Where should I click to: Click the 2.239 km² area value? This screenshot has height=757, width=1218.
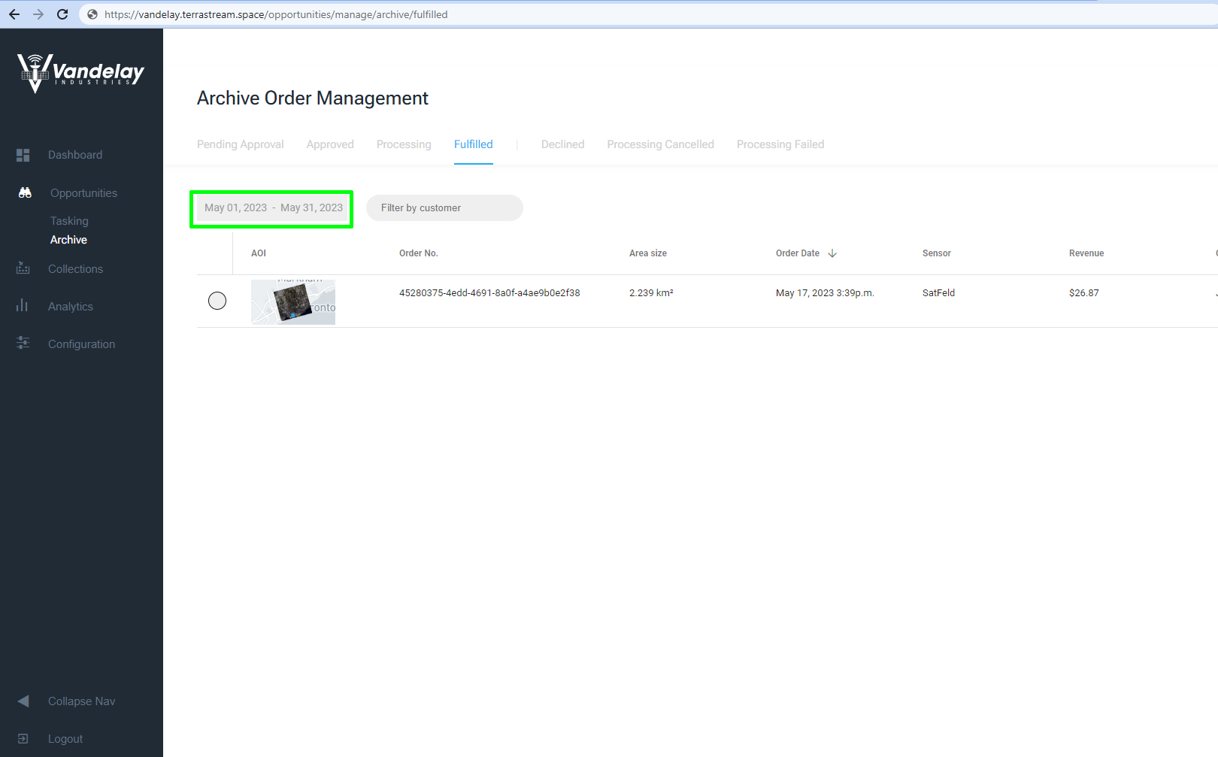651,293
